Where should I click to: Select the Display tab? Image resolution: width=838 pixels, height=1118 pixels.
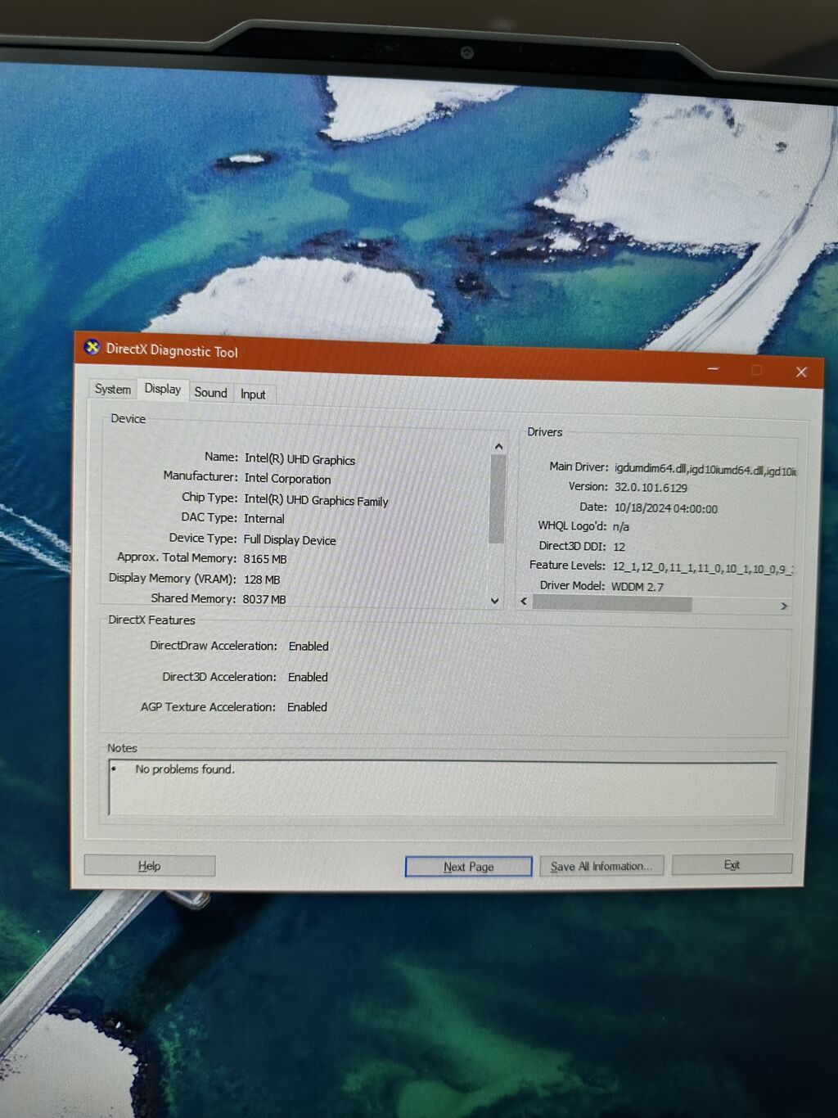pos(163,390)
